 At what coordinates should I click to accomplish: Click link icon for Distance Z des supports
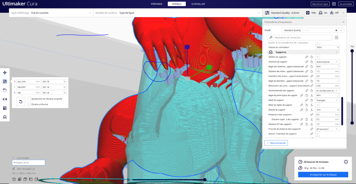(x=312, y=115)
